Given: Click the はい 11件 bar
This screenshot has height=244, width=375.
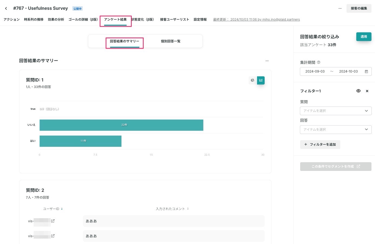Looking at the screenshot, I should [81, 141].
